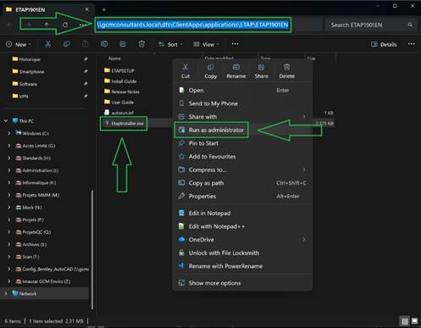Screen dimensions: 421x328
Task: Select Pin to Start
Action: 242,143
